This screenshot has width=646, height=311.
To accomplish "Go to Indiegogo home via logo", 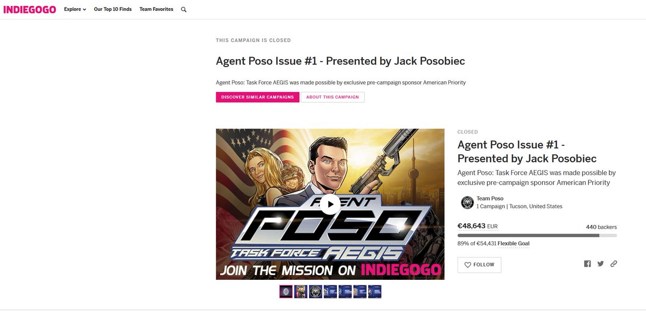I will click(x=30, y=9).
